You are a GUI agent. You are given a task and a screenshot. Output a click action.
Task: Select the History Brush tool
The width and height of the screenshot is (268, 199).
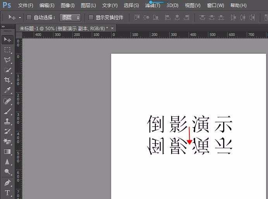7,131
